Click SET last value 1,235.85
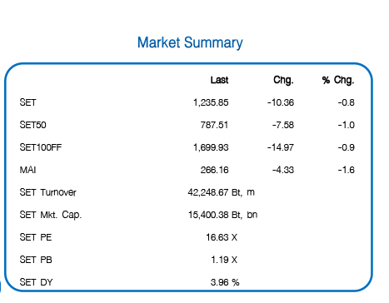 (211, 102)
